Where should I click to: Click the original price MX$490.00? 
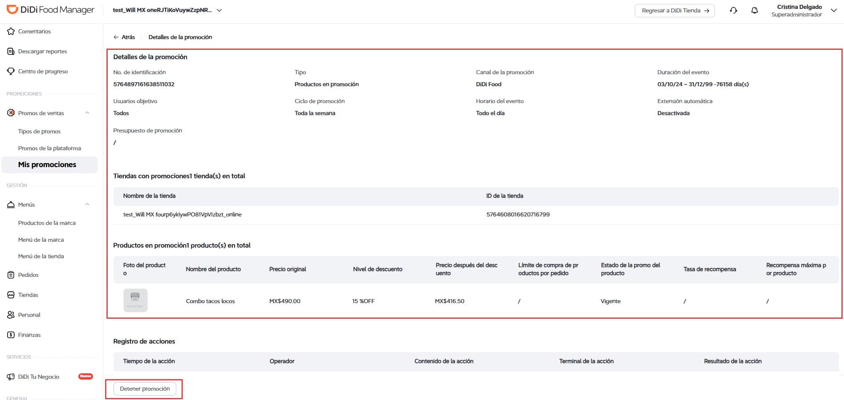pyautogui.click(x=285, y=301)
